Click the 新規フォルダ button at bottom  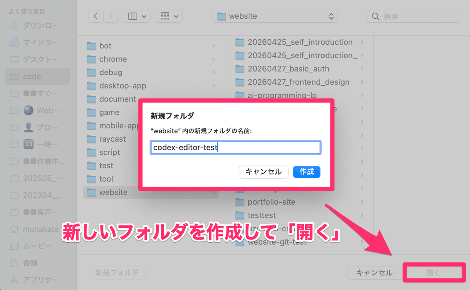point(117,273)
